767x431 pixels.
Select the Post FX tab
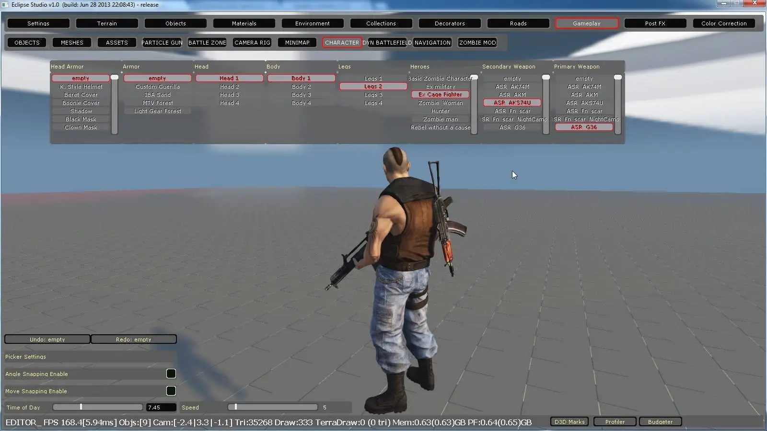tap(655, 23)
